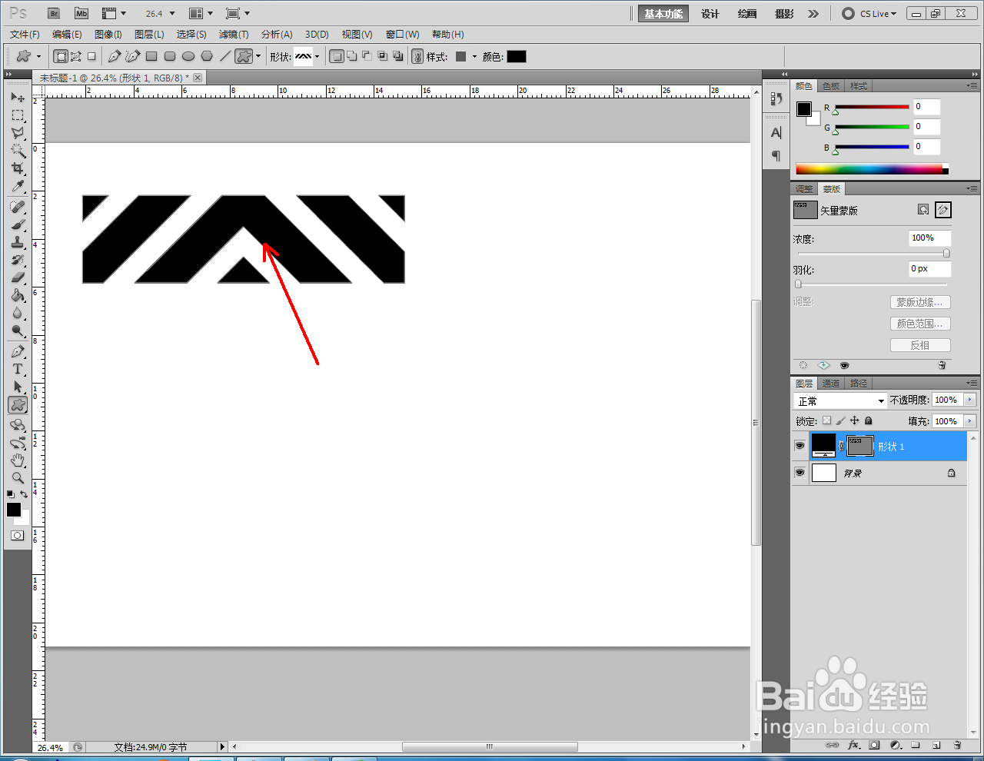Viewport: 984px width, 761px height.
Task: Select the Move tool
Action: point(18,98)
